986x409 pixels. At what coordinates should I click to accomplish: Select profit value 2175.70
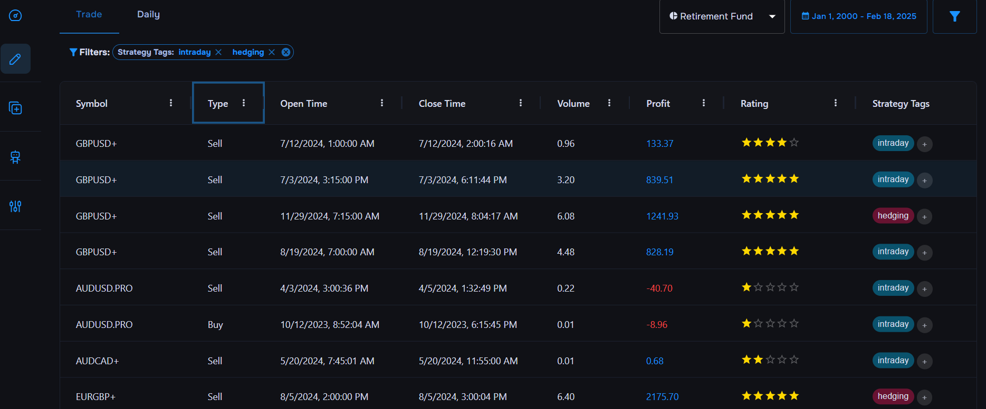[662, 397]
